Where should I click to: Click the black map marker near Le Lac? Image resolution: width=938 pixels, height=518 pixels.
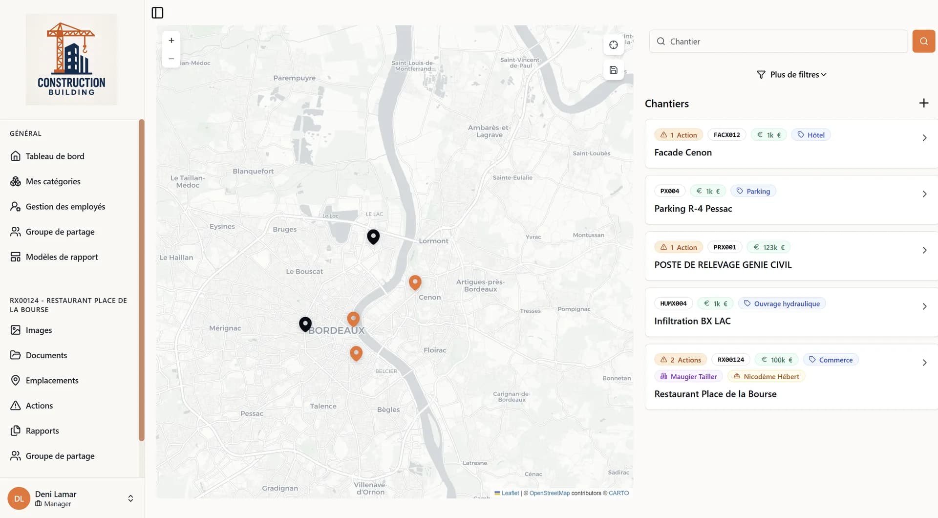coord(373,237)
